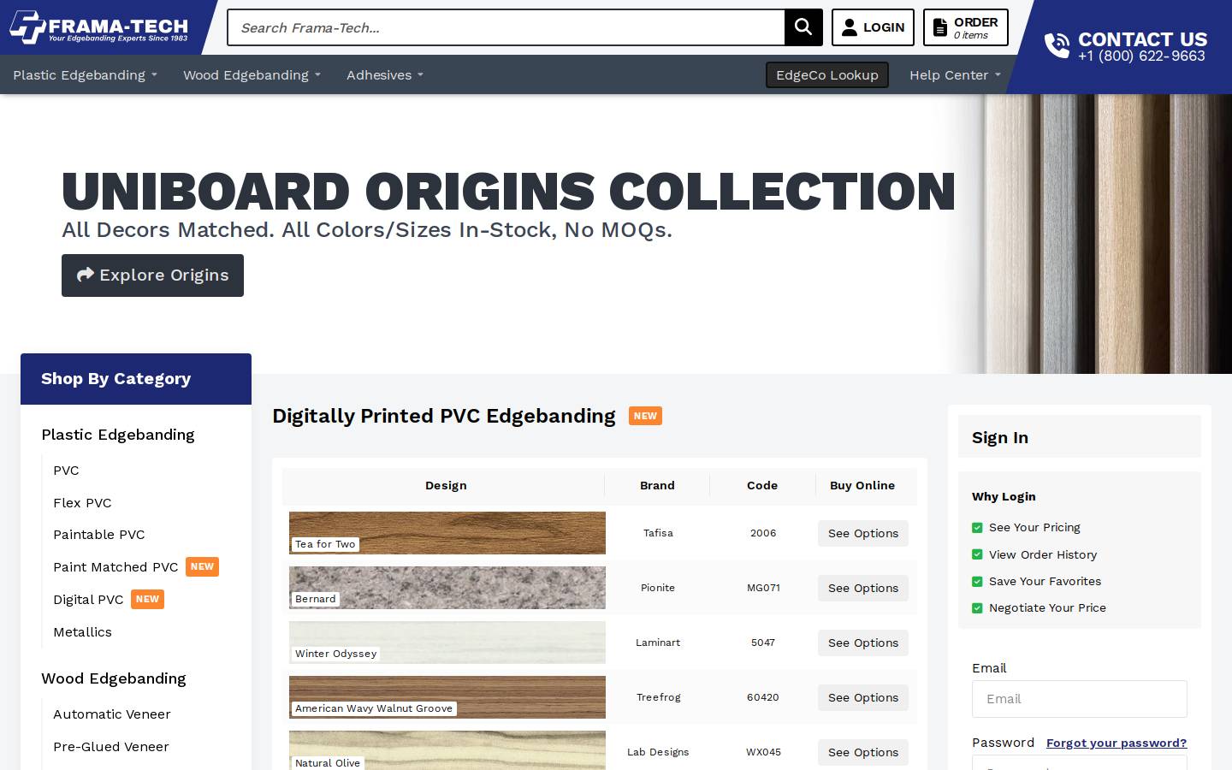Click the See Your Pricing check icon
This screenshot has height=770, width=1232.
coord(977,528)
